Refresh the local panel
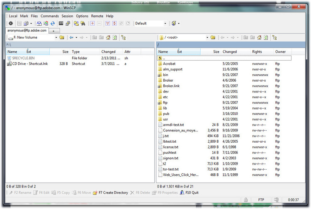The image size is (311, 209). [x=115, y=37]
